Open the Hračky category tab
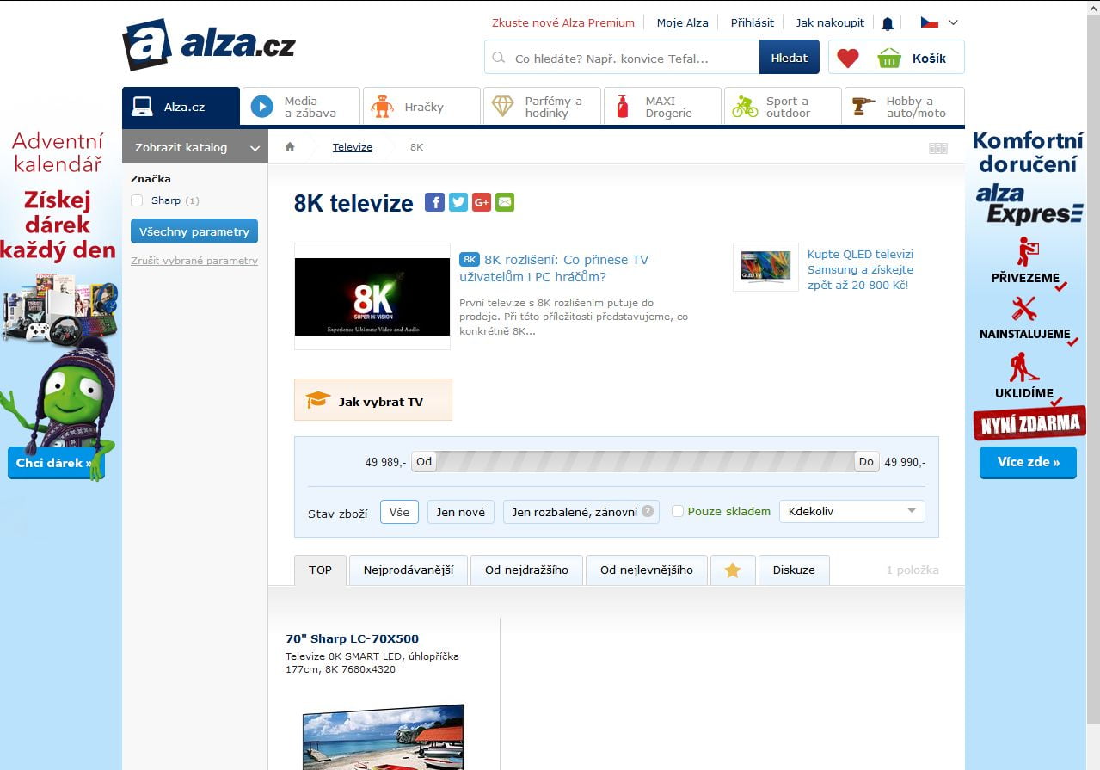Image resolution: width=1100 pixels, height=770 pixels. point(421,107)
